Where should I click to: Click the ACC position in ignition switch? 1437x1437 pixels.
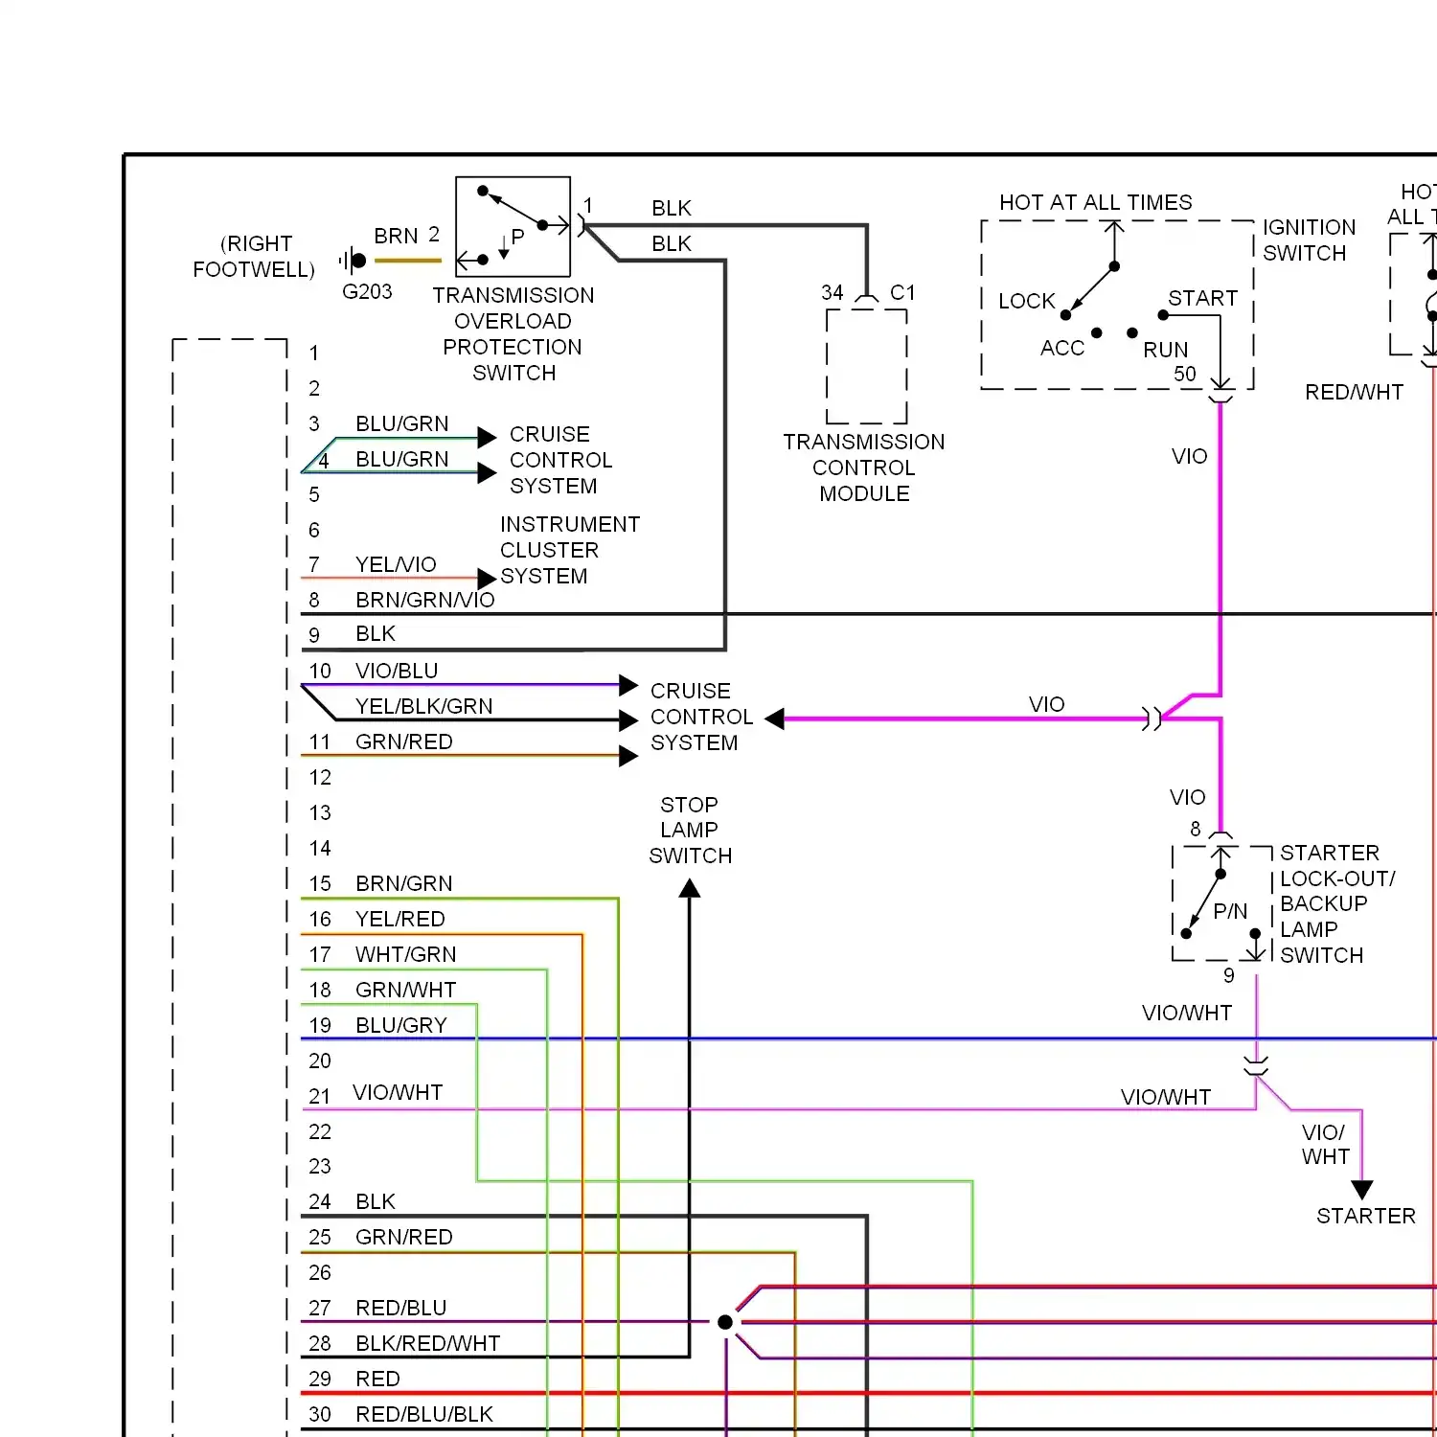coord(1062,348)
